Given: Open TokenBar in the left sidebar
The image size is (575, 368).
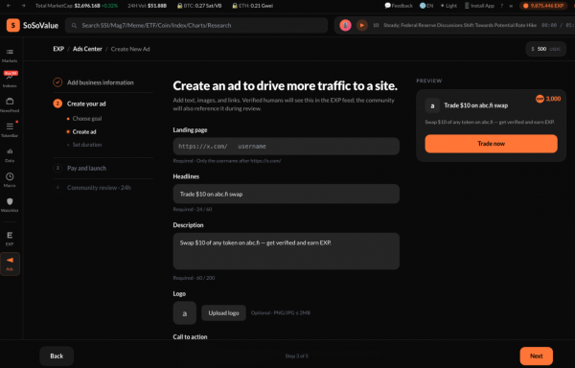Looking at the screenshot, I should [10, 129].
